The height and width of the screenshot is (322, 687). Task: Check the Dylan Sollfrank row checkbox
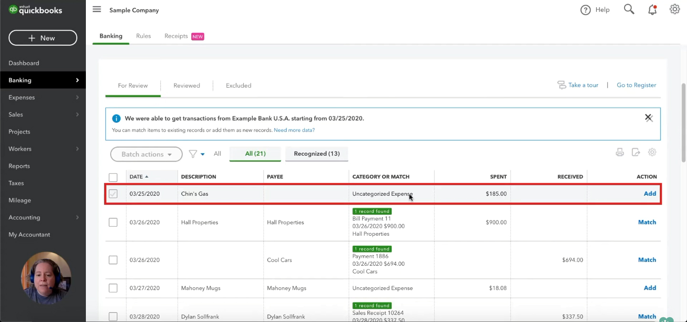click(113, 317)
